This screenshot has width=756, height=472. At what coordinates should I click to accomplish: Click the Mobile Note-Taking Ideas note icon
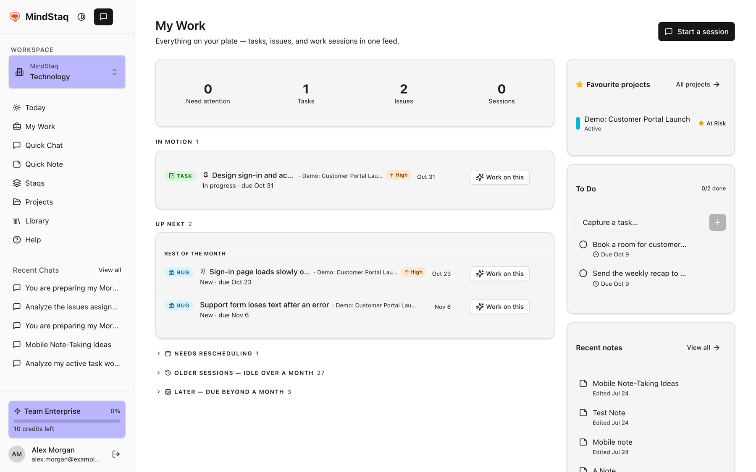(583, 383)
